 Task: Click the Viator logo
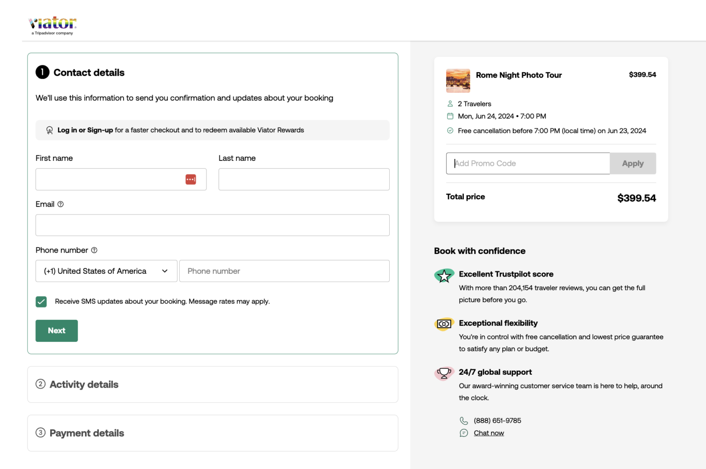tap(52, 25)
